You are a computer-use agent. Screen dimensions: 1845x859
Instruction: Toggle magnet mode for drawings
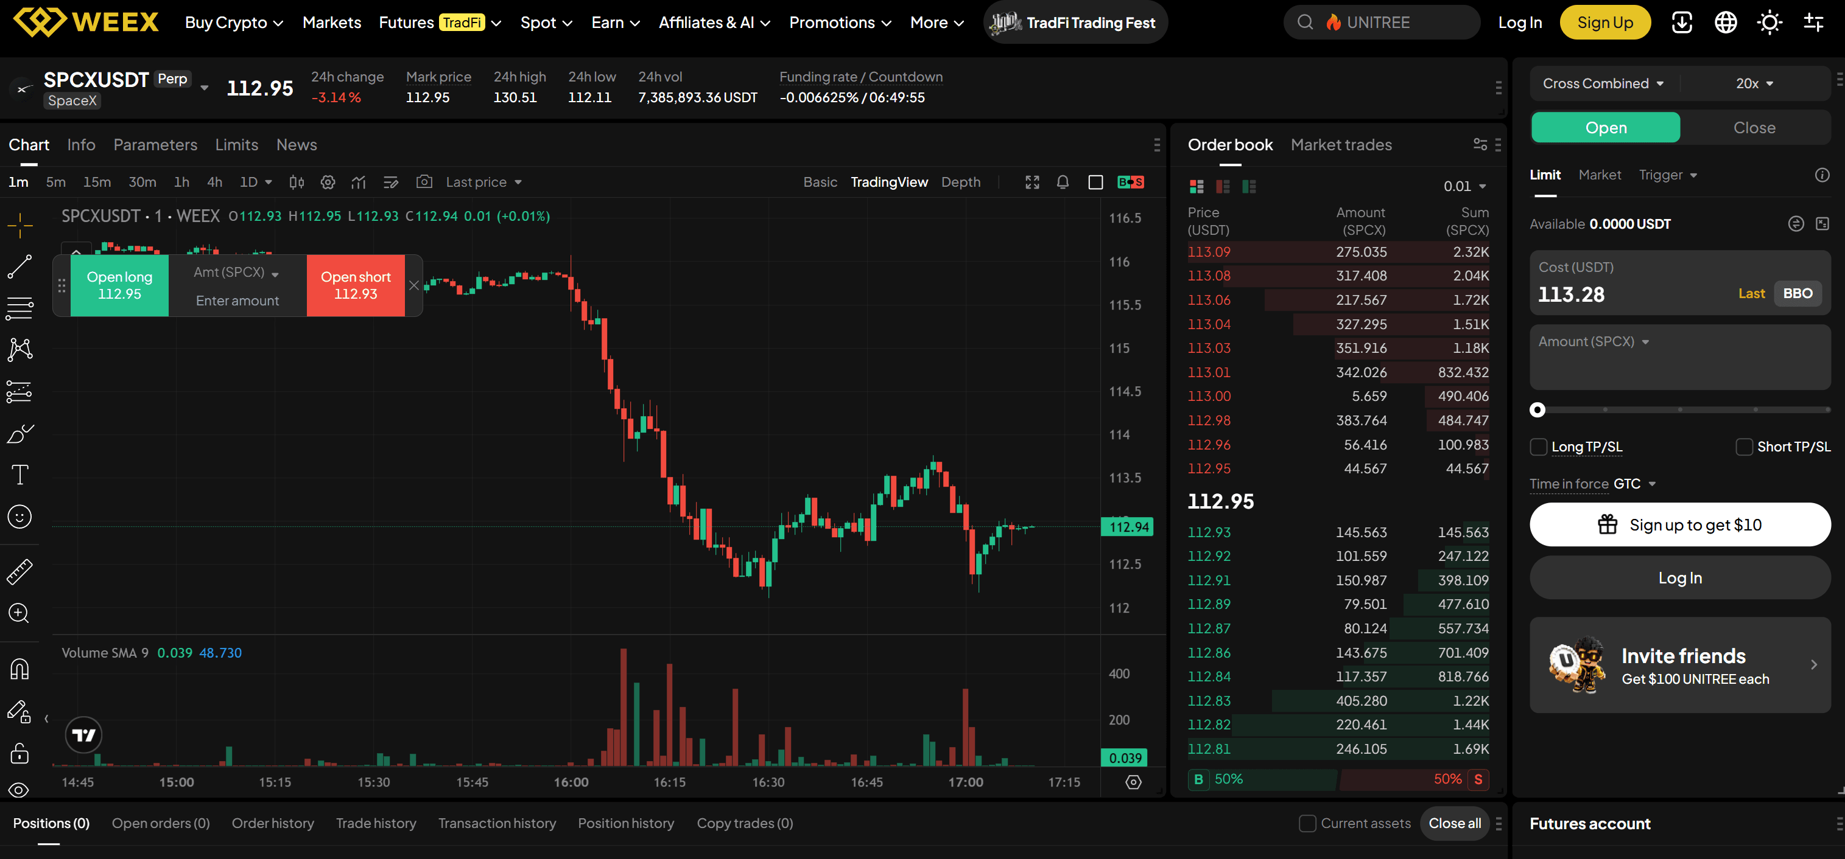(x=20, y=669)
